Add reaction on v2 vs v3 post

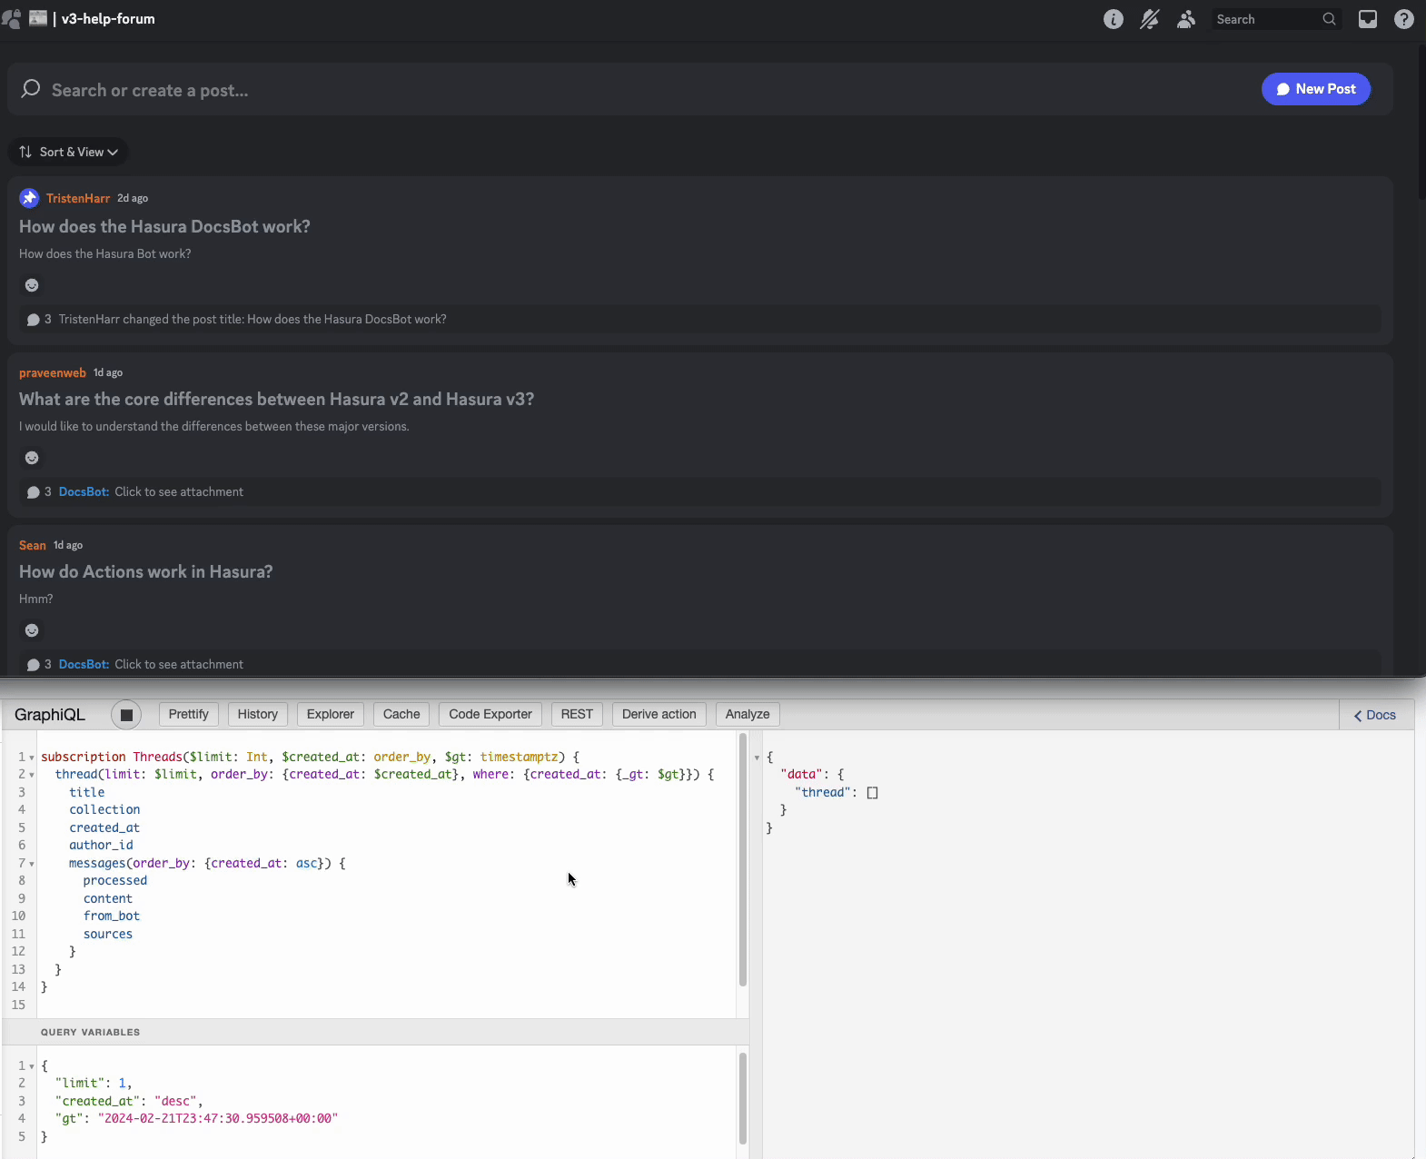point(32,458)
